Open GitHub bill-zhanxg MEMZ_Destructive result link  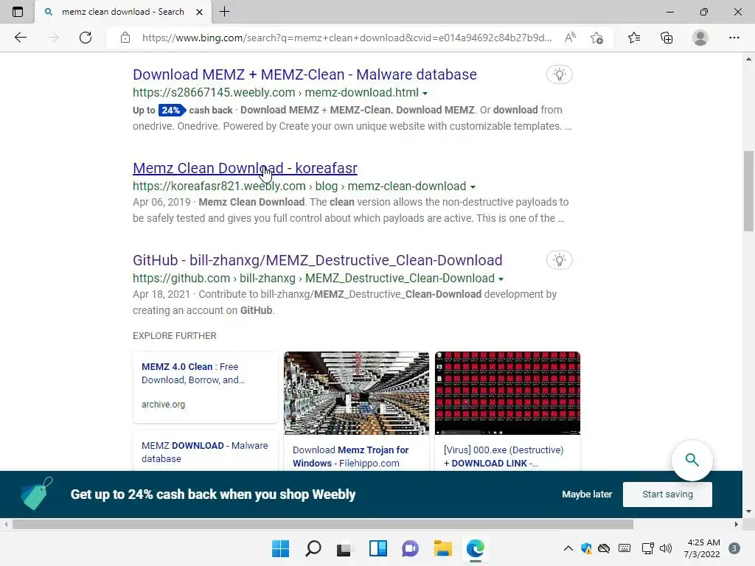coord(317,260)
